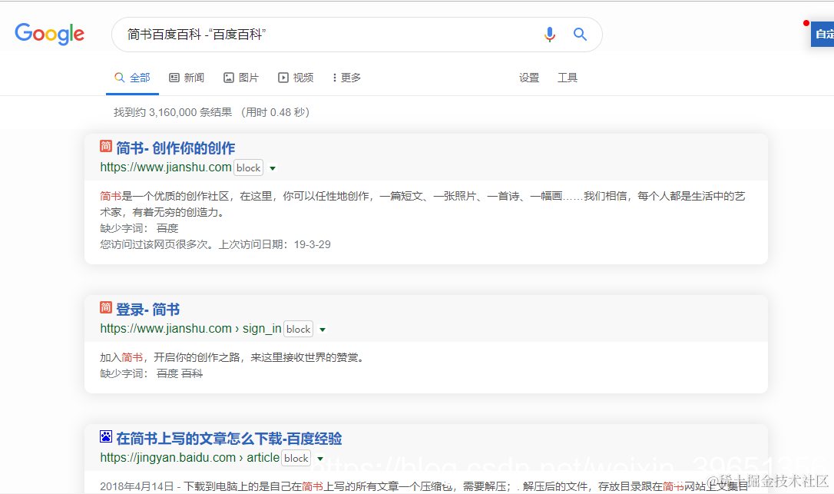The width and height of the screenshot is (834, 494).
Task: Click the Google logo
Action: [49, 34]
